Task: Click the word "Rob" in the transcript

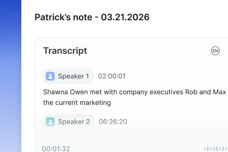Action: [x=191, y=92]
